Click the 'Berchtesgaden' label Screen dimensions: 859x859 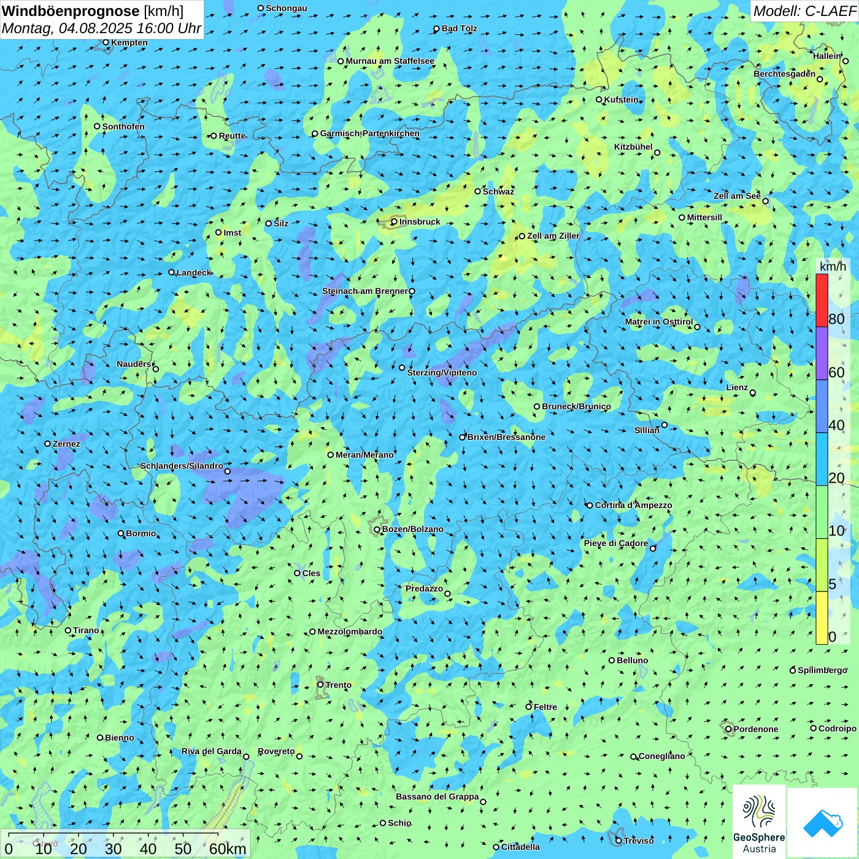tap(785, 74)
